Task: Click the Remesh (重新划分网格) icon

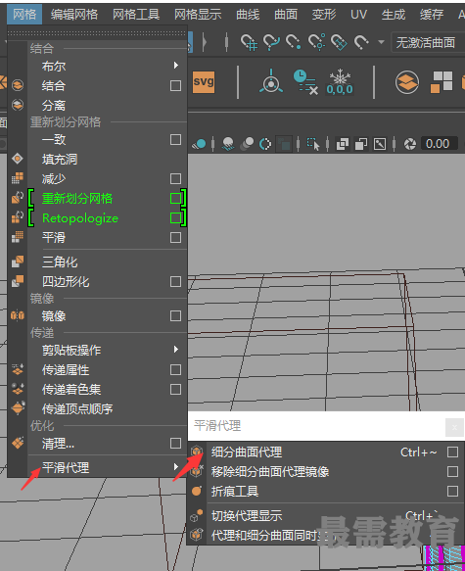Action: coord(18,198)
